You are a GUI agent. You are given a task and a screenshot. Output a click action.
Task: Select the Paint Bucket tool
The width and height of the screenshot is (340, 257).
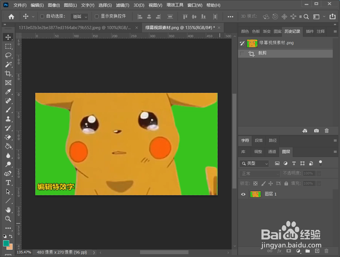[x=8, y=146]
